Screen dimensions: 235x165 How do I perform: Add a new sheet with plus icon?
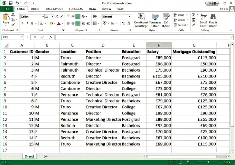pyautogui.click(x=46, y=157)
